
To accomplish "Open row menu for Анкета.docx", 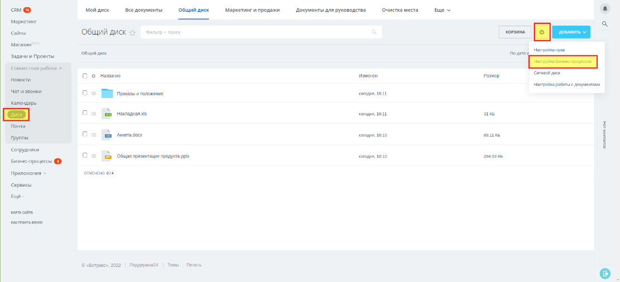I will pyautogui.click(x=94, y=134).
